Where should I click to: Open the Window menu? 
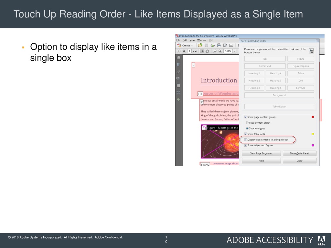pyautogui.click(x=202, y=40)
